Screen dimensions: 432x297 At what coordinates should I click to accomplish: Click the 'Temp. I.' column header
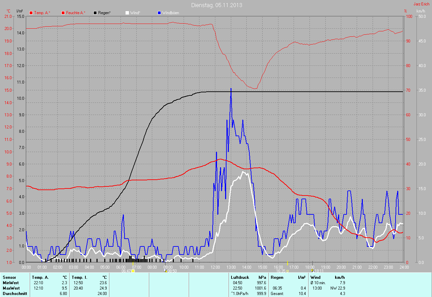(x=79, y=277)
